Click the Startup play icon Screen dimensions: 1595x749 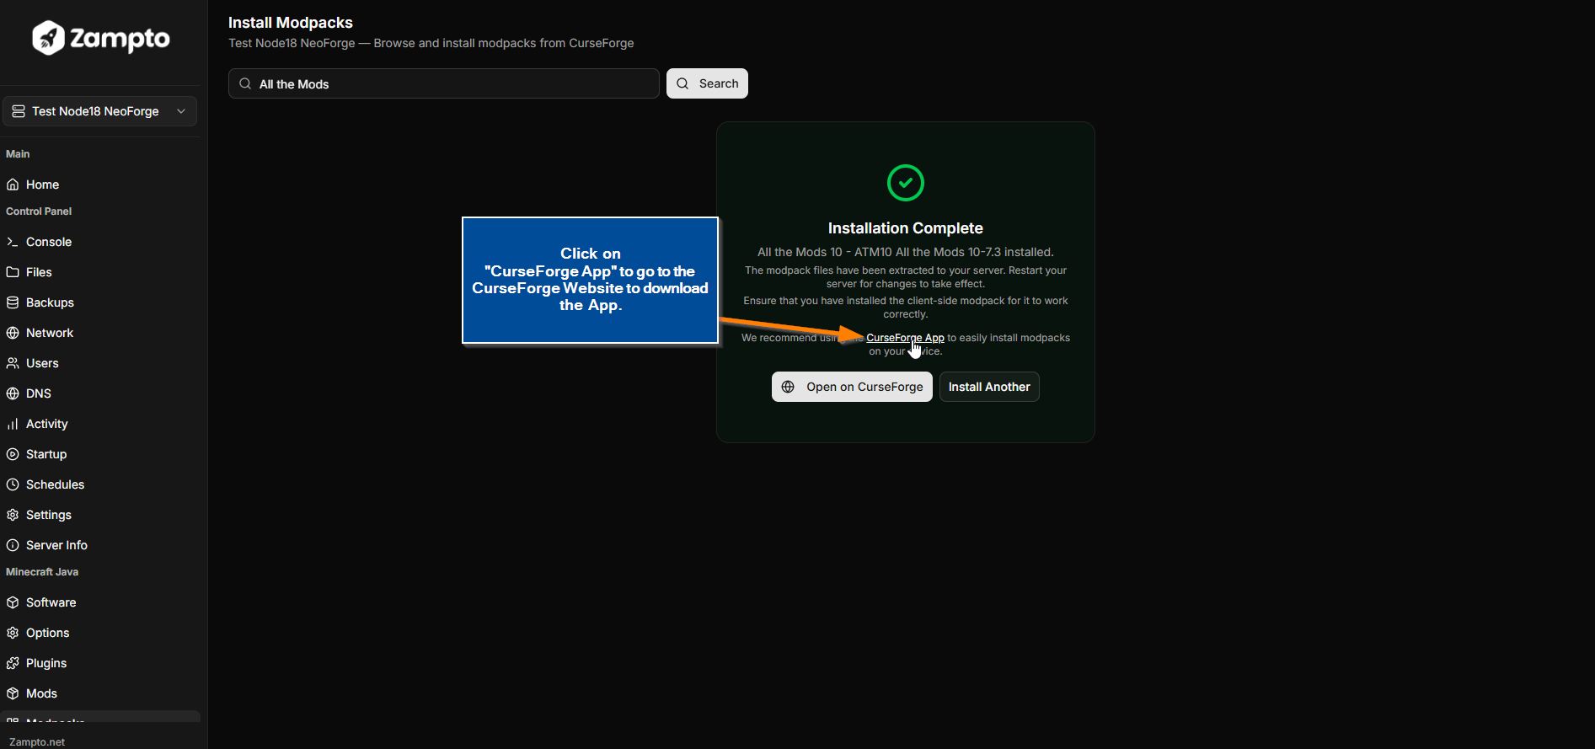13,454
